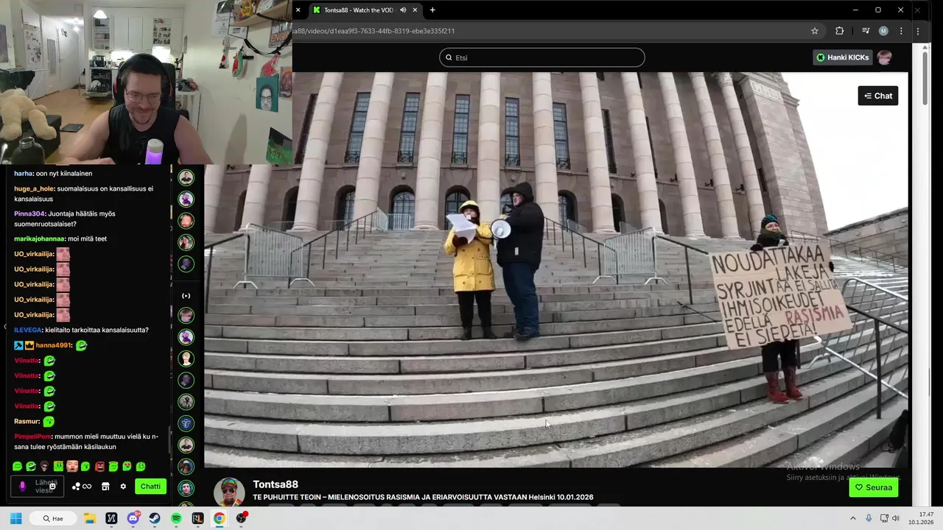Click username Pinna304 in chat

[x=28, y=214]
